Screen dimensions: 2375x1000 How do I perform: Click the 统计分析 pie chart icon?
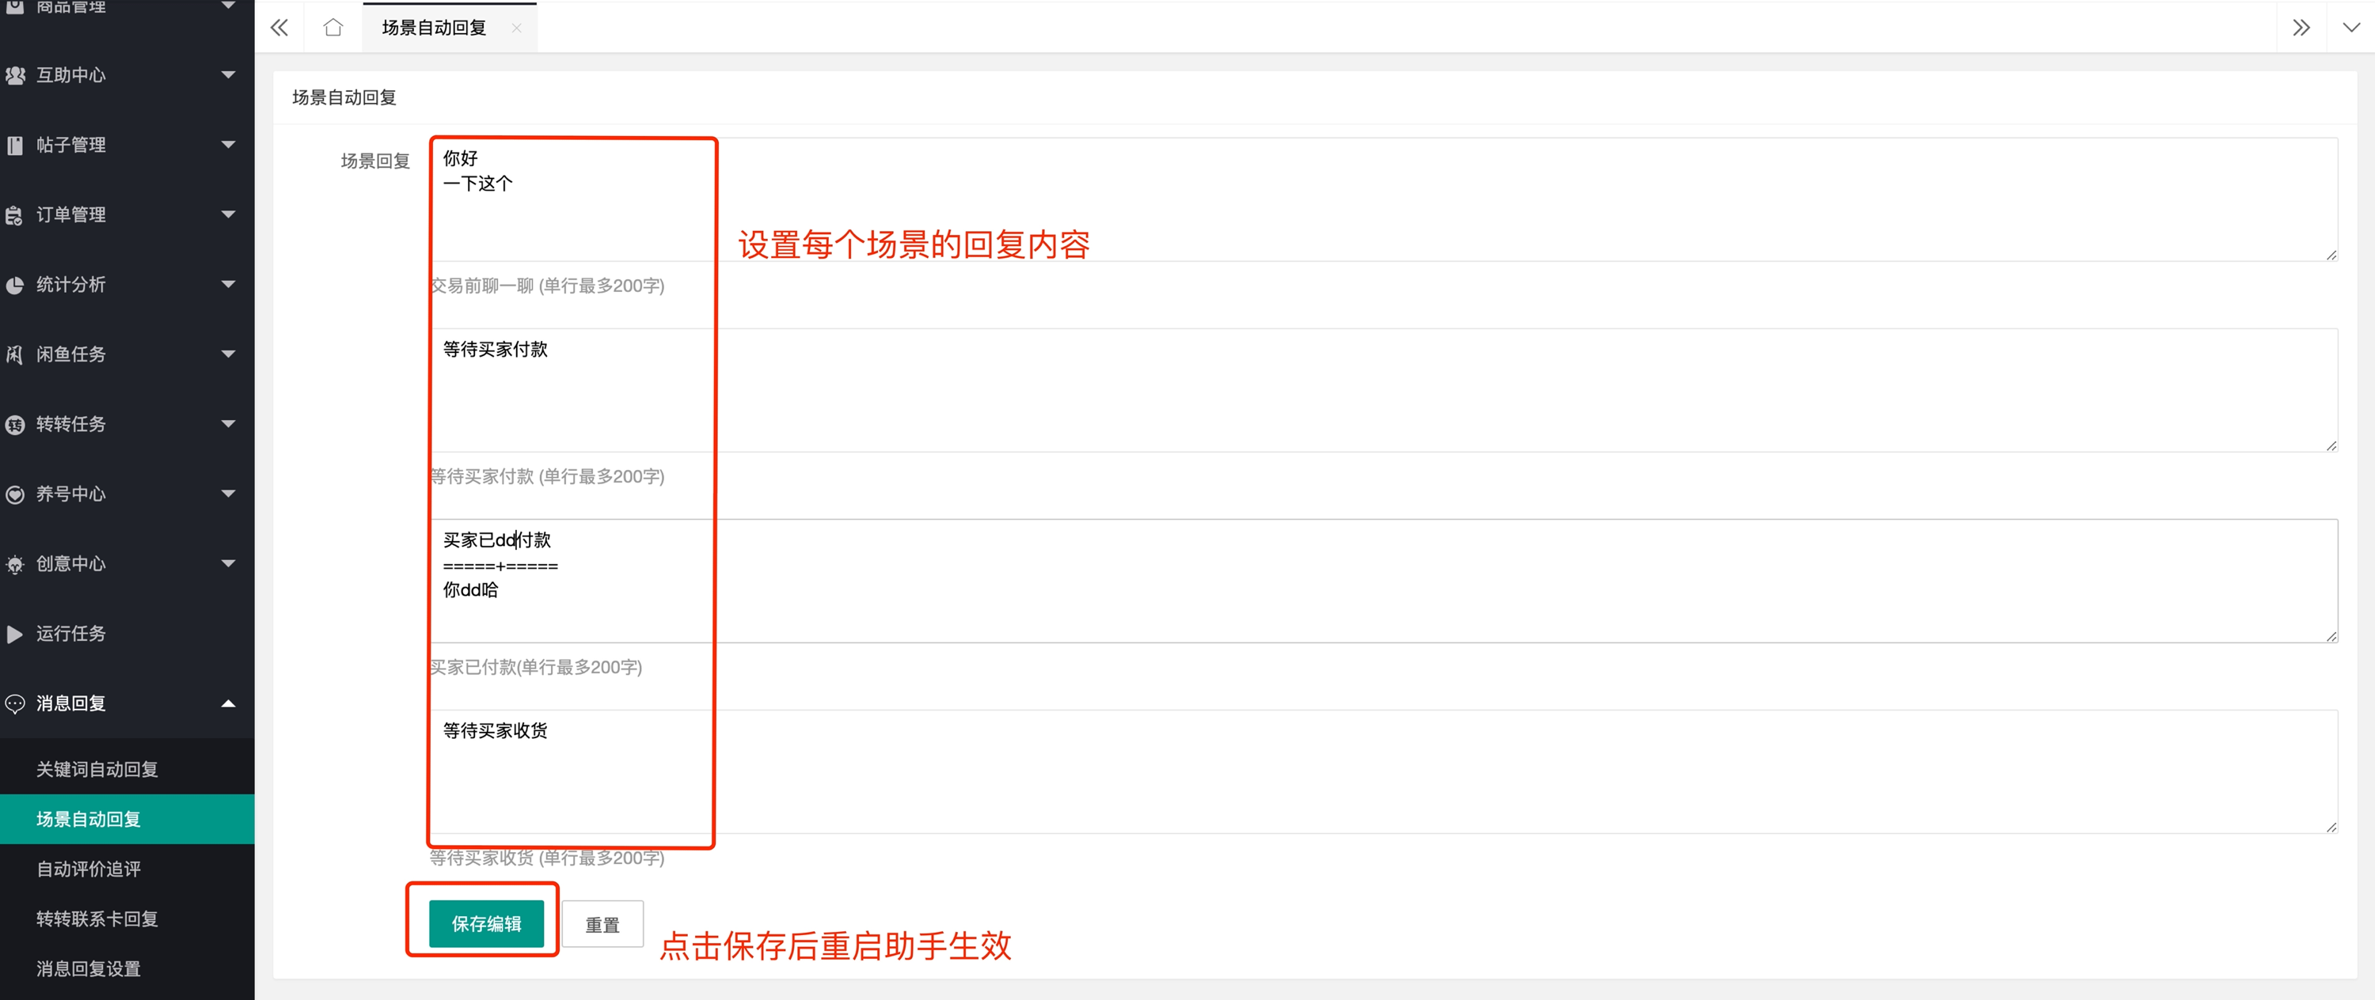(15, 285)
